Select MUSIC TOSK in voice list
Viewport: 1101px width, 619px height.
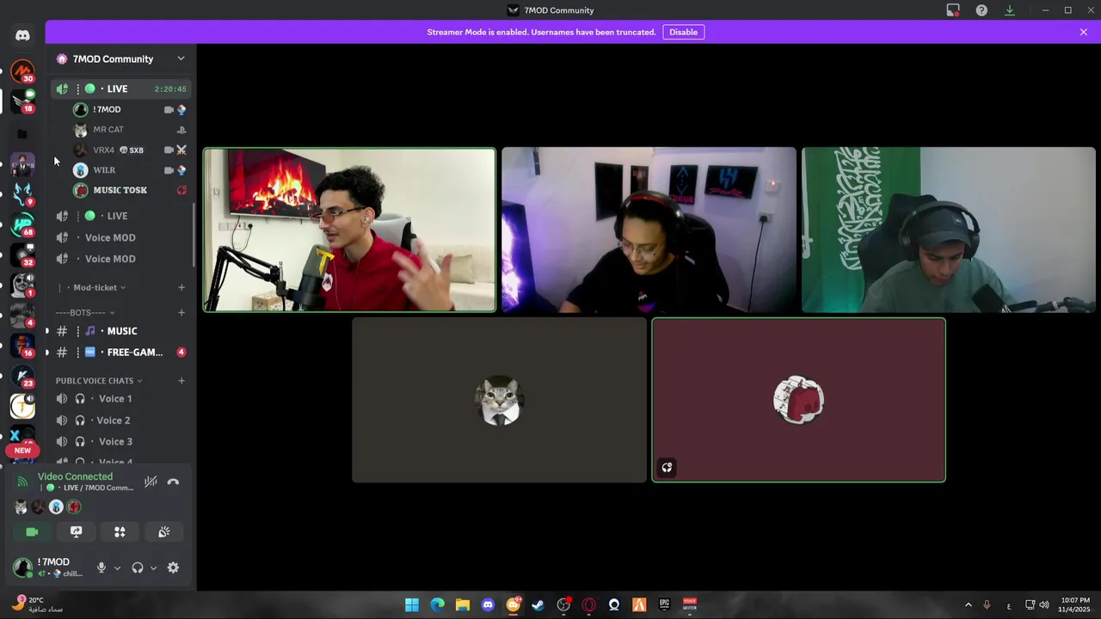129,190
